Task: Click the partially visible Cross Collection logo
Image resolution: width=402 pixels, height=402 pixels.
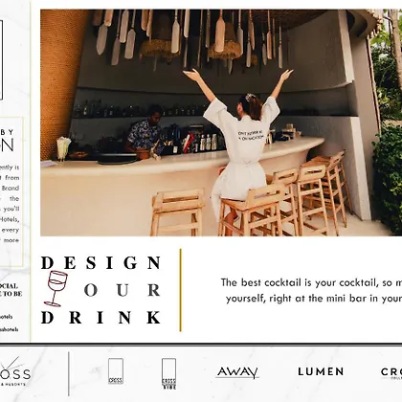Action: [391, 372]
